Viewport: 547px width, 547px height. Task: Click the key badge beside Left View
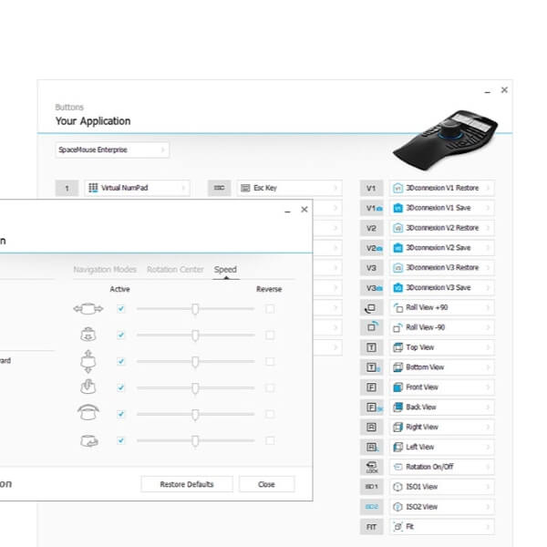[371, 448]
